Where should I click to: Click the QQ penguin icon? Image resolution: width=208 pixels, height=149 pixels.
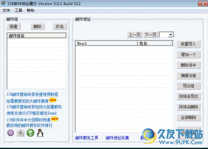(x=40, y=133)
